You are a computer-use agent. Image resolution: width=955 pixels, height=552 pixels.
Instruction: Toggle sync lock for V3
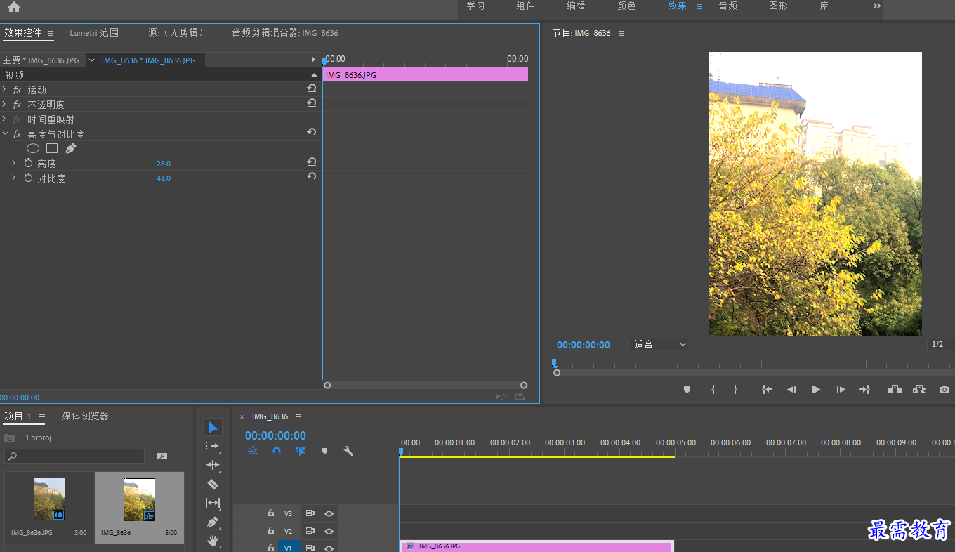pos(310,513)
